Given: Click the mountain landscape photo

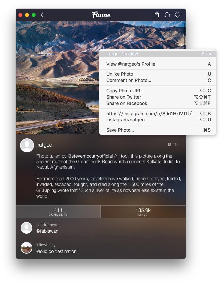Looking at the screenshot, I should pos(57,77).
